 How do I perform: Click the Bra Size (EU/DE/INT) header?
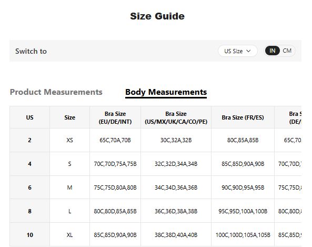tap(115, 117)
